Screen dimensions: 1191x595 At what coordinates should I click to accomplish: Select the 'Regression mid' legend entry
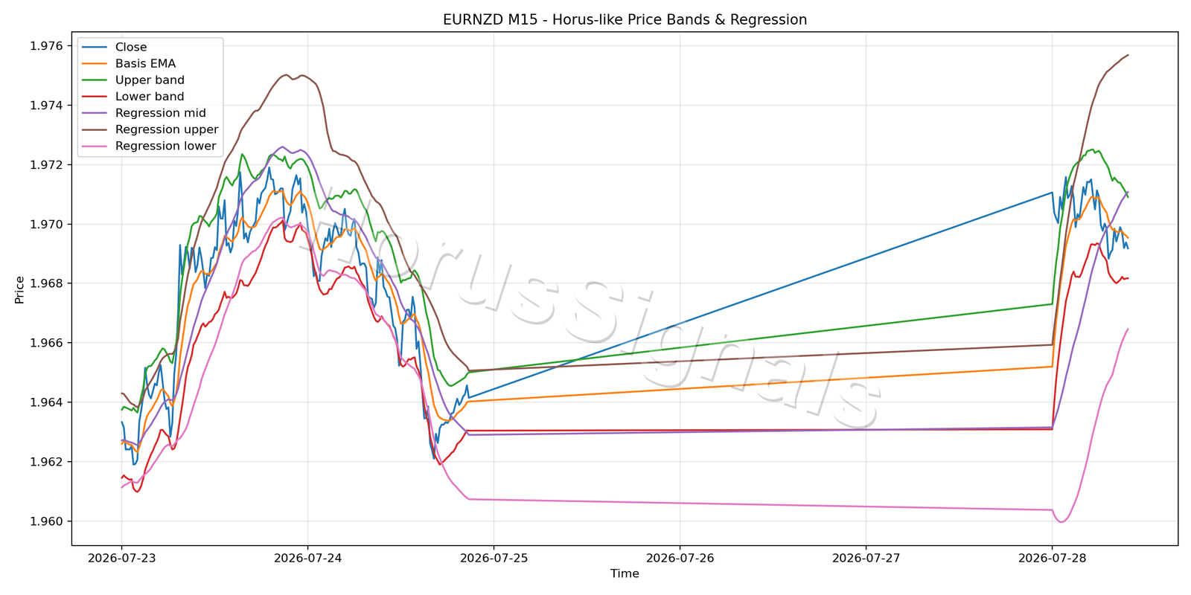coord(144,113)
